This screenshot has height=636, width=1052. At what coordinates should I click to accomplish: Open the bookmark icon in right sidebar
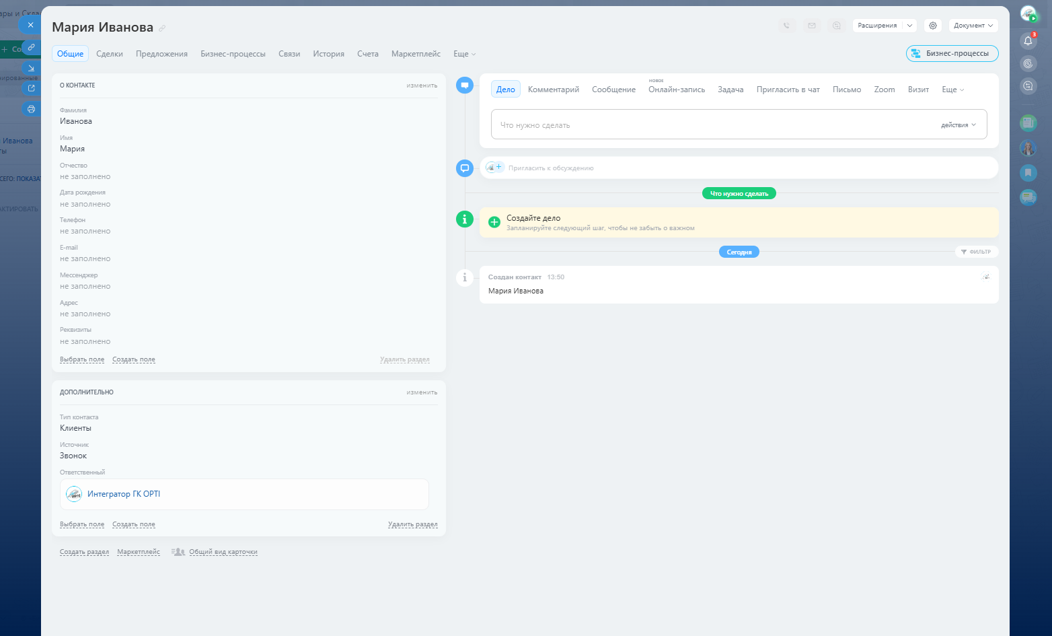click(1028, 172)
